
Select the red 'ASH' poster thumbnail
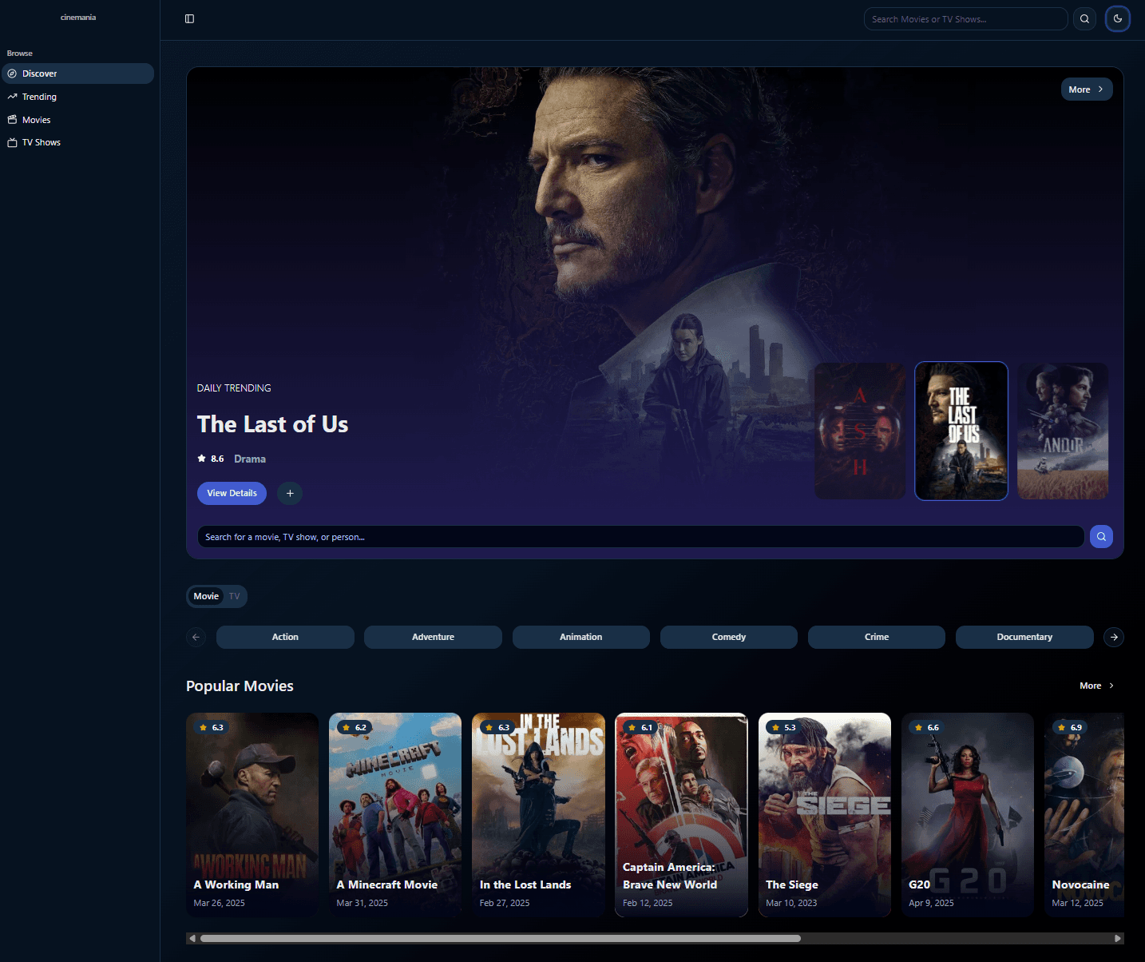859,431
